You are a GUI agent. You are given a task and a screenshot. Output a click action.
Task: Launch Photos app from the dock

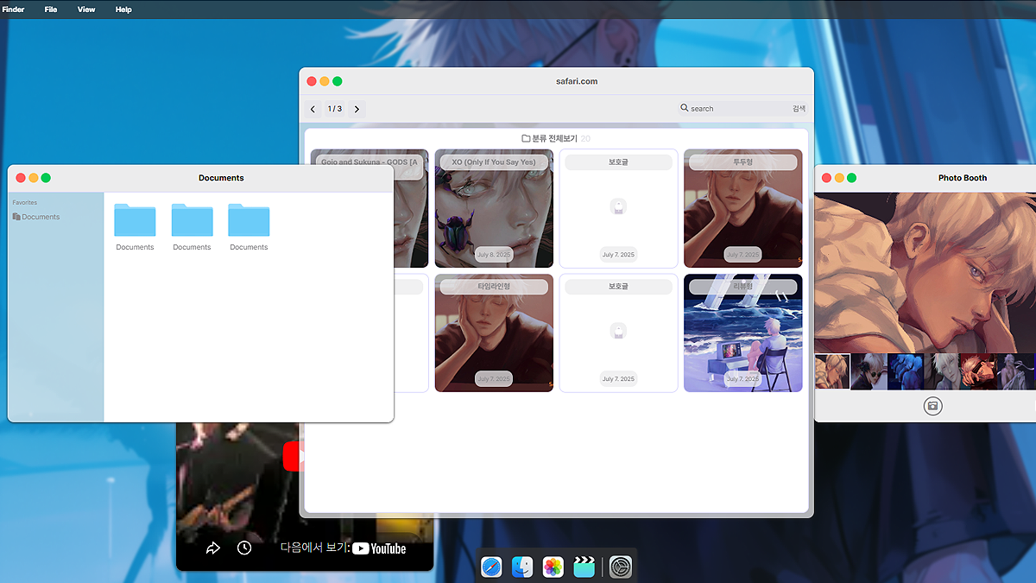pos(553,567)
